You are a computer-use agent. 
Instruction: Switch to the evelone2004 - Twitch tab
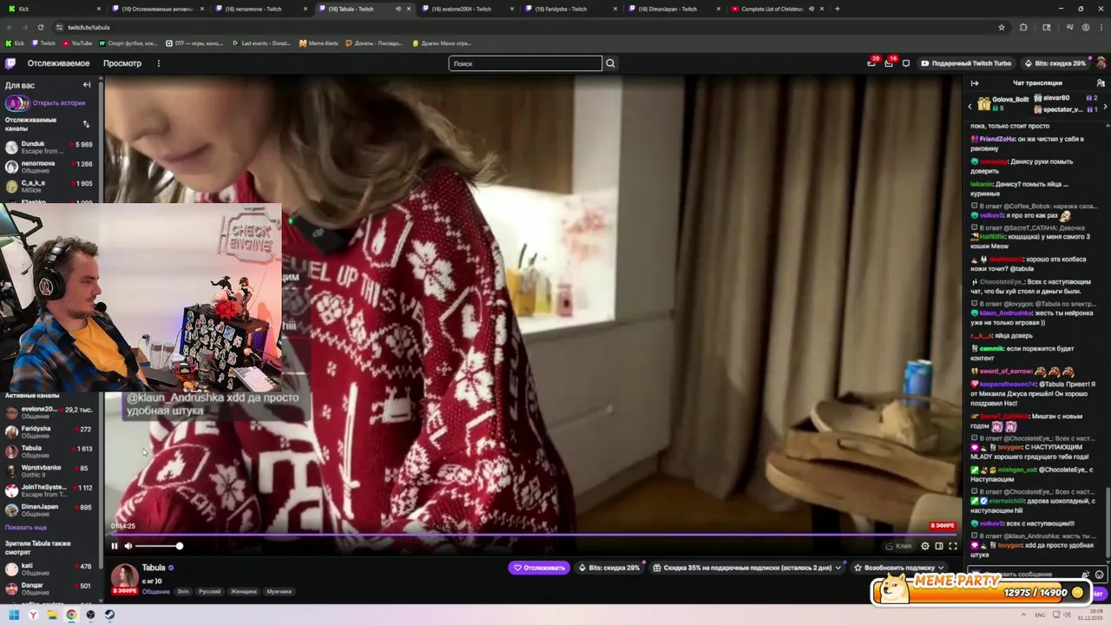point(468,9)
